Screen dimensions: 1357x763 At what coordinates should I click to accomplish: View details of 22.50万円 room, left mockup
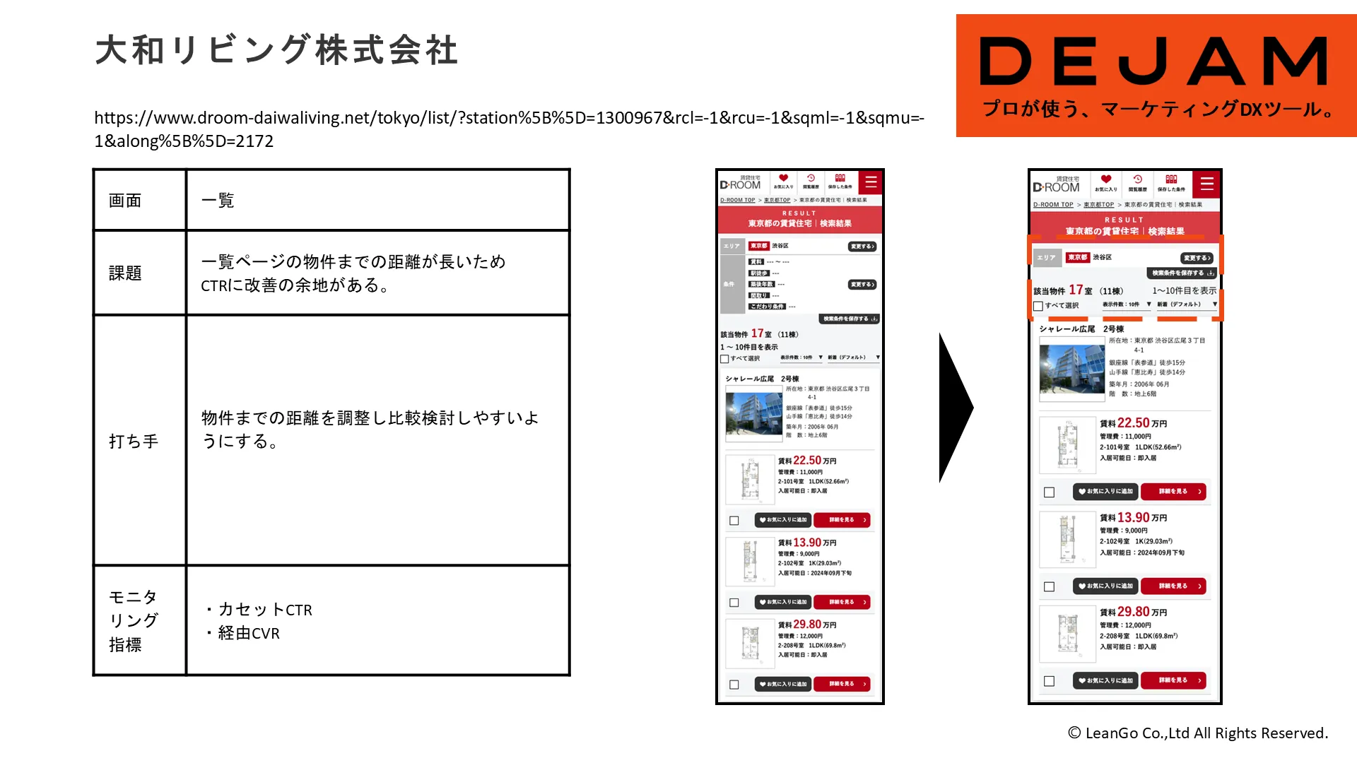coord(842,520)
